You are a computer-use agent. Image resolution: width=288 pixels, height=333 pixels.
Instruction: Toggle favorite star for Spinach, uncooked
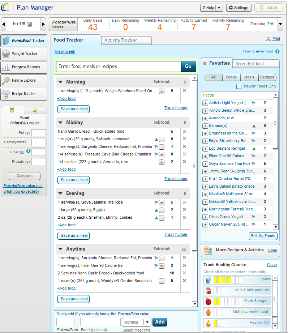(162, 140)
